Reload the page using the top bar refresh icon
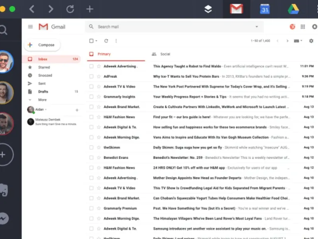The height and width of the screenshot is (239, 318). [70, 9]
